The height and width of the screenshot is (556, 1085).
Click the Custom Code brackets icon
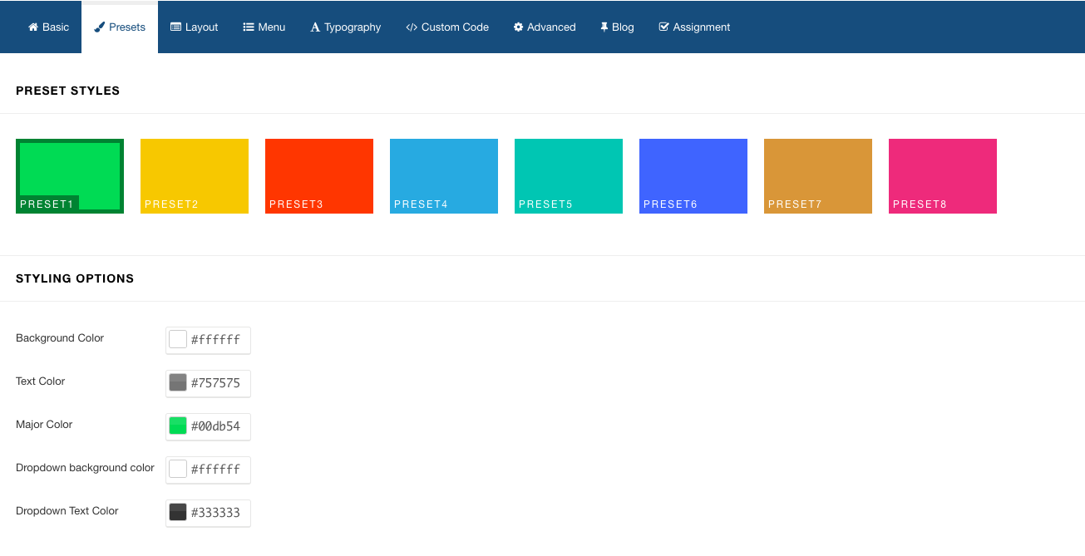coord(412,27)
